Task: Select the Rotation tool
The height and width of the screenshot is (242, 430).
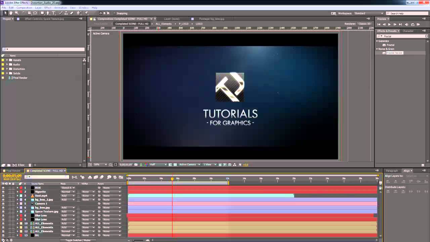Action: click(24, 13)
